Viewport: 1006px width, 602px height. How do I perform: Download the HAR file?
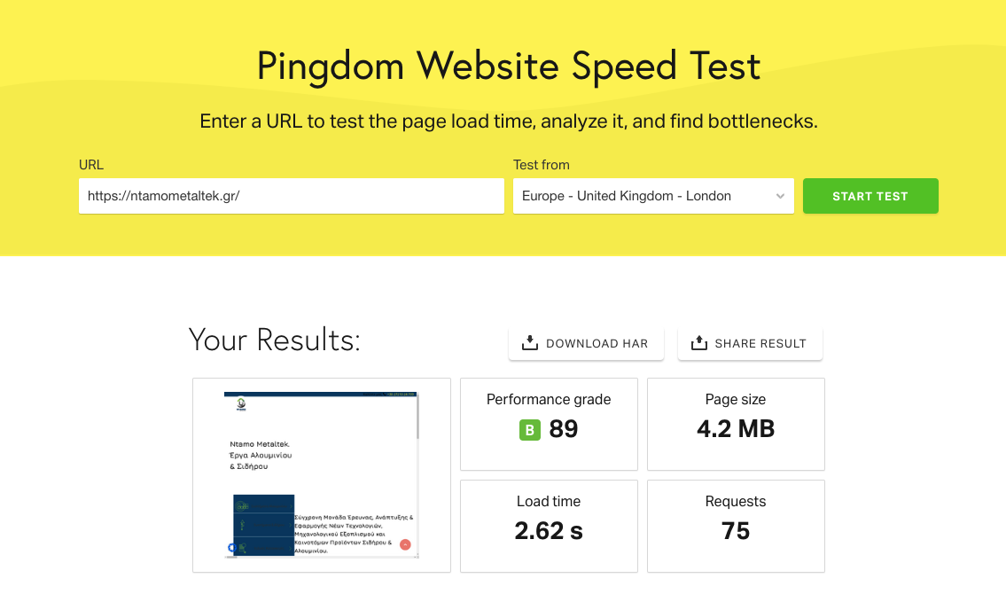pos(586,343)
